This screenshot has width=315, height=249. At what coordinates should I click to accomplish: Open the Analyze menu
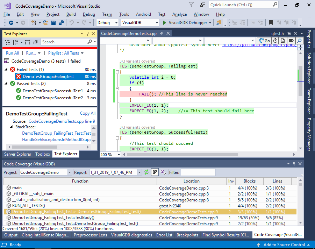(x=179, y=14)
